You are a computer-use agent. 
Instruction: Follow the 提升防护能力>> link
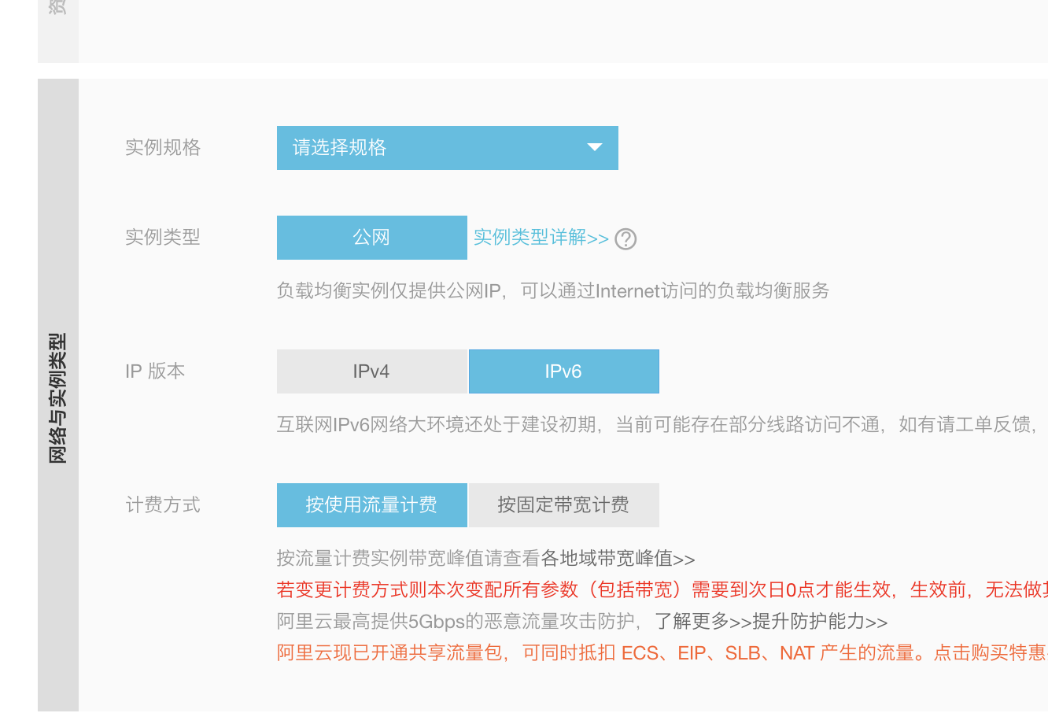pyautogui.click(x=820, y=622)
